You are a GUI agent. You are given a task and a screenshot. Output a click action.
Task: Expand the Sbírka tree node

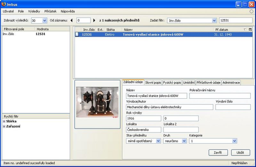coord(4,121)
